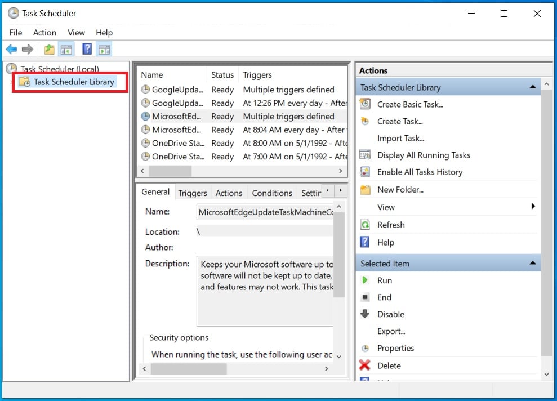The height and width of the screenshot is (401, 557).
Task: Switch to the Actions tab
Action: [229, 193]
